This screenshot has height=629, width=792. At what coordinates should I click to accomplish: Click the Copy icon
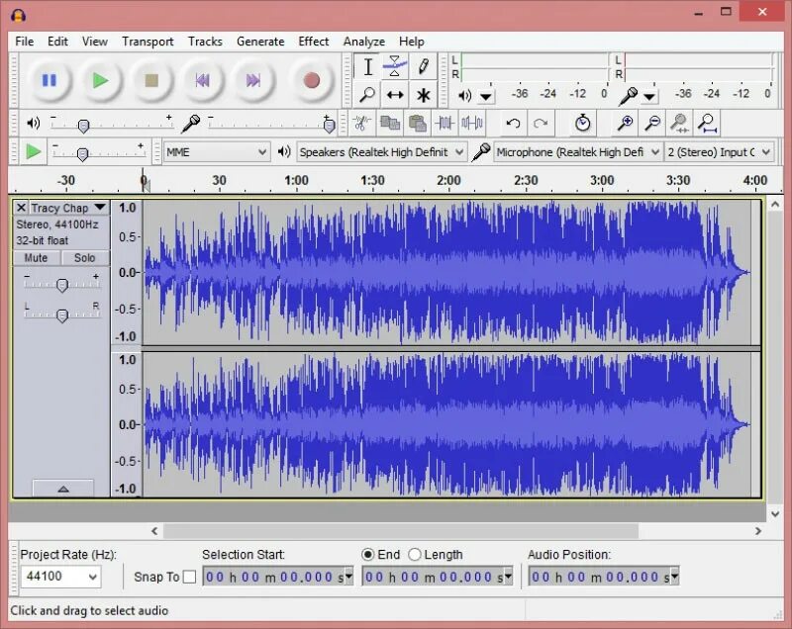coord(390,123)
